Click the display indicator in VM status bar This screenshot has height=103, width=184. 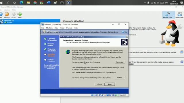pyautogui.click(x=108, y=95)
